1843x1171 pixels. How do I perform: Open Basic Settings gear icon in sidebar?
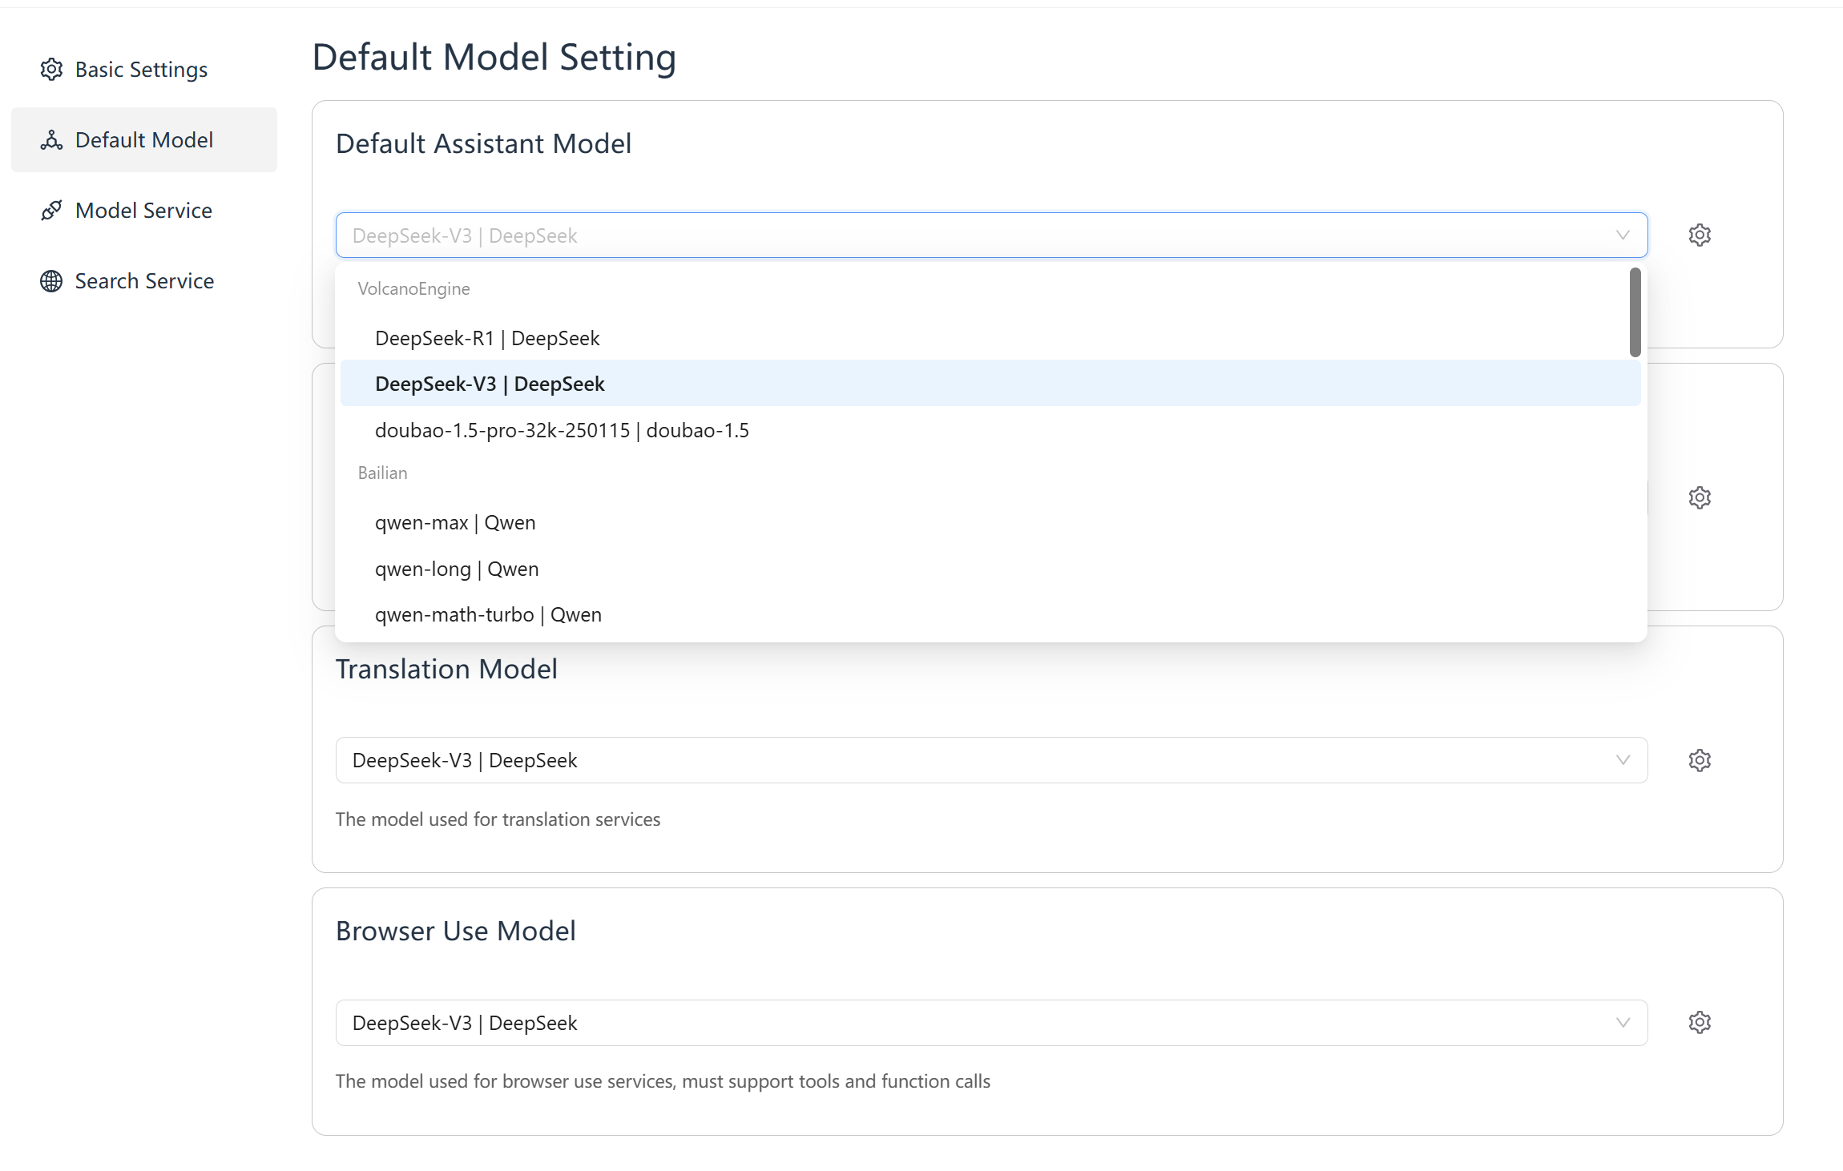51,70
